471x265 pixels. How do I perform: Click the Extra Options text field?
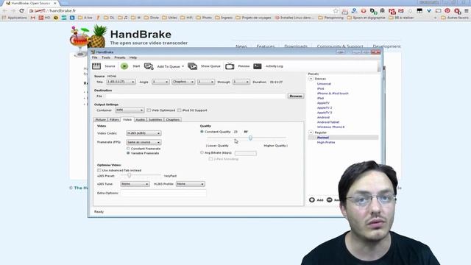point(163,193)
